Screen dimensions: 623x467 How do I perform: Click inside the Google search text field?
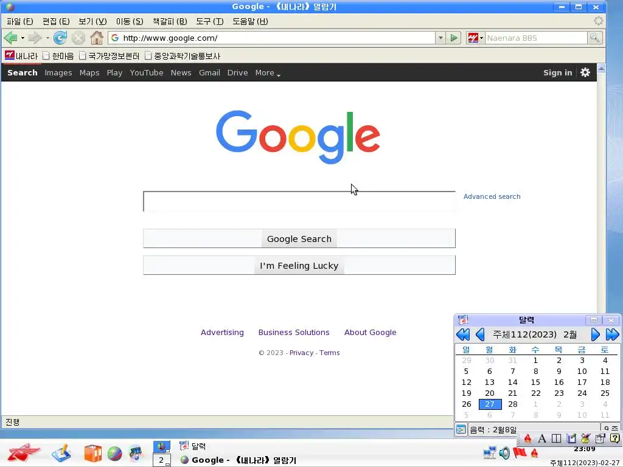[299, 201]
